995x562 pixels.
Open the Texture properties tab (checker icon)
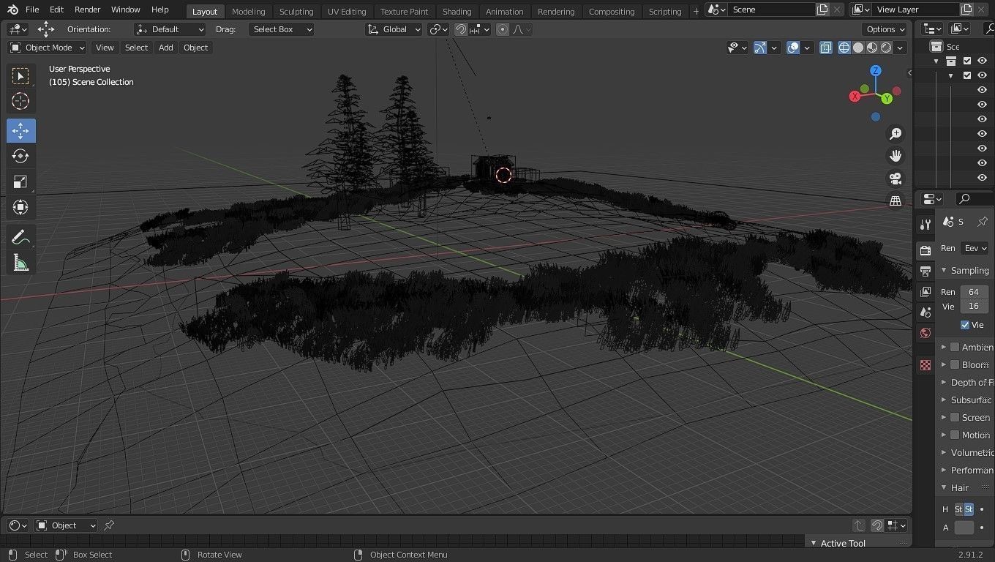pos(925,364)
